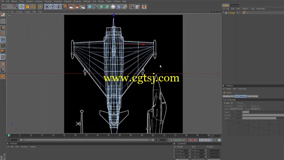This screenshot has height=160, width=284.
Task: Open the Modeling Axis tab
Action: point(228,96)
